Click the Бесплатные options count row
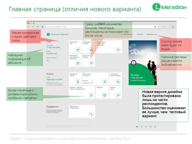Viewport: 192px width, 144px height. (88, 83)
